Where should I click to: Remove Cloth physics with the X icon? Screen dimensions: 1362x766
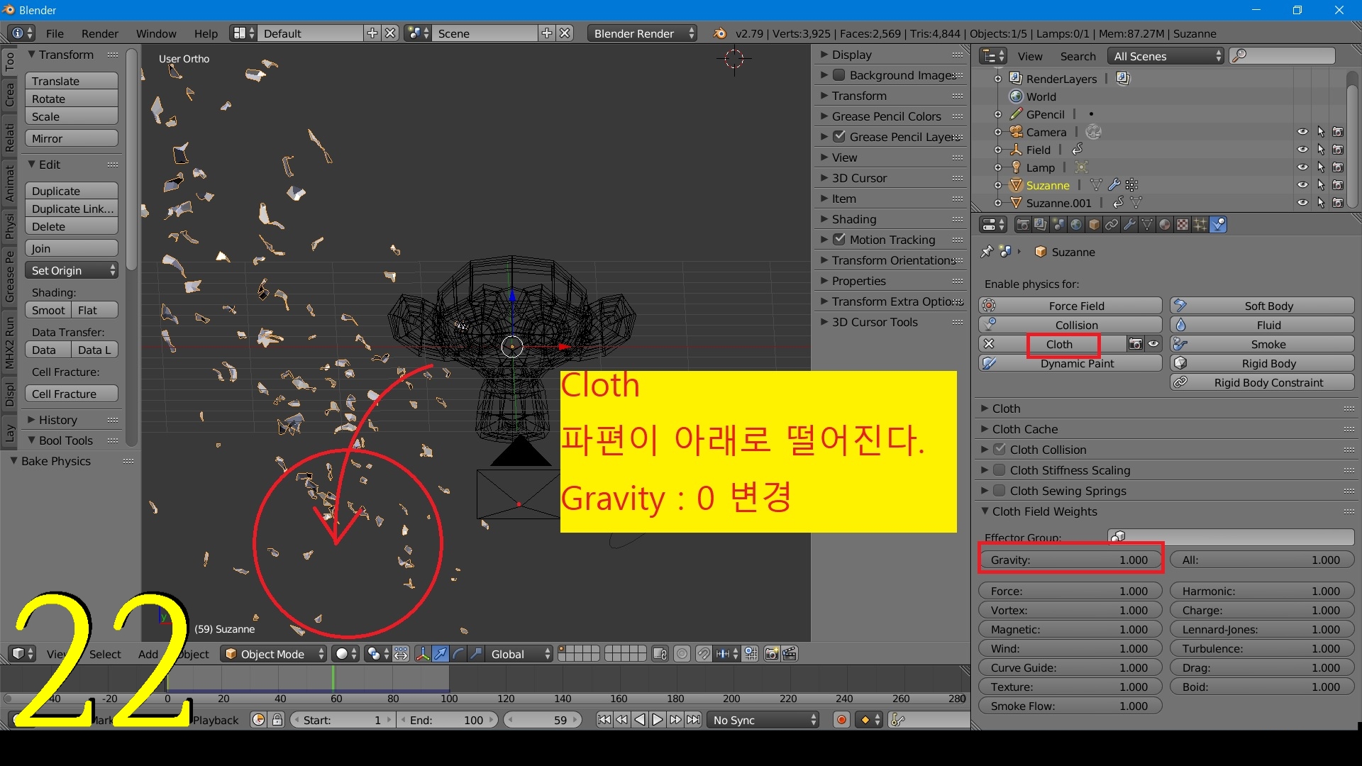[989, 344]
